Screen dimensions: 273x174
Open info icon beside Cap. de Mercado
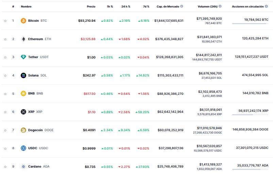coord(182,6)
